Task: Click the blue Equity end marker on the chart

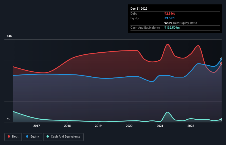Action: (221, 59)
